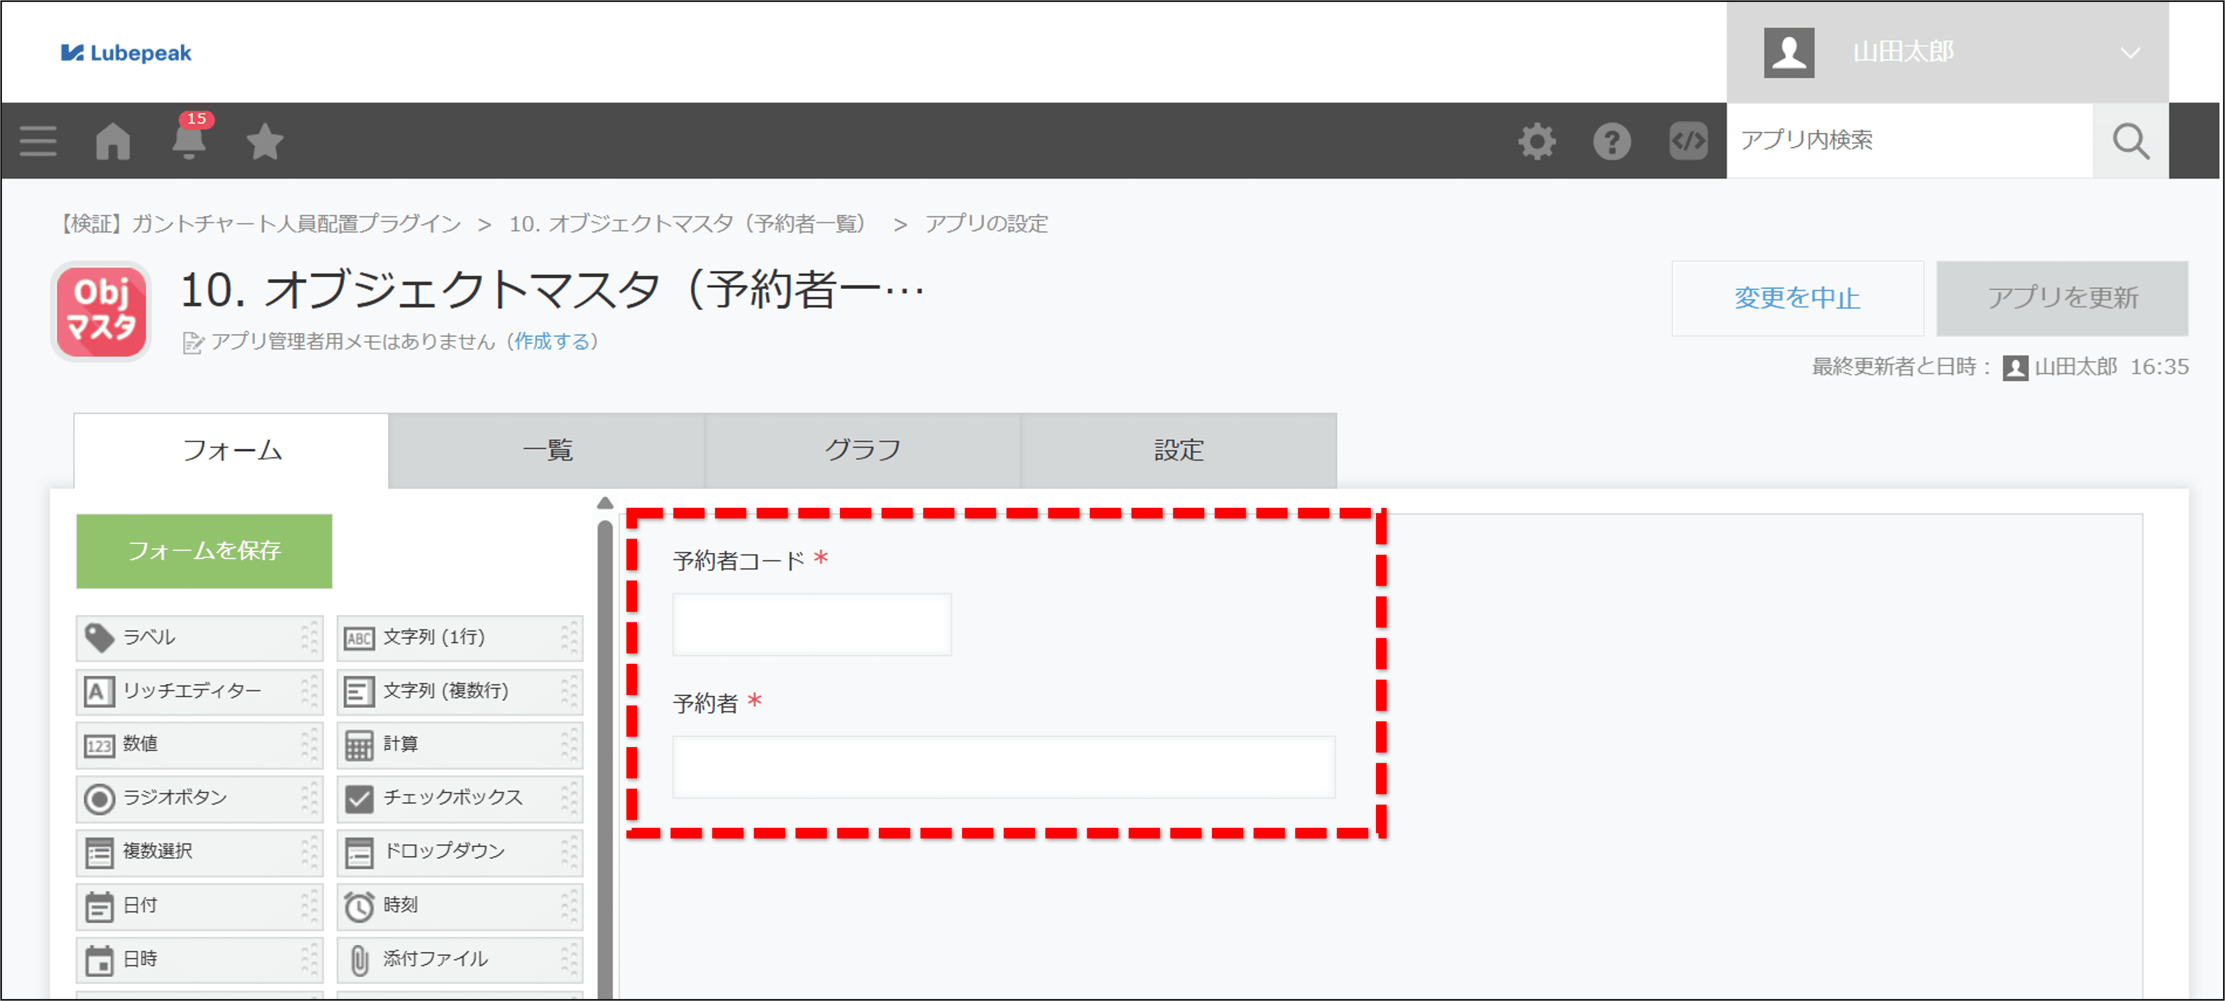
Task: Click the リッチエディター field icon
Action: click(99, 691)
